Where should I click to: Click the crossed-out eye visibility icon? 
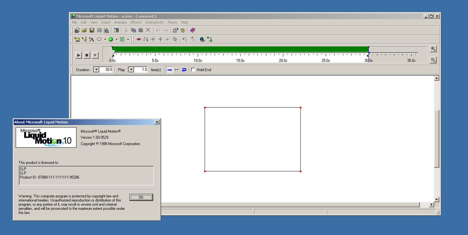pos(175,39)
